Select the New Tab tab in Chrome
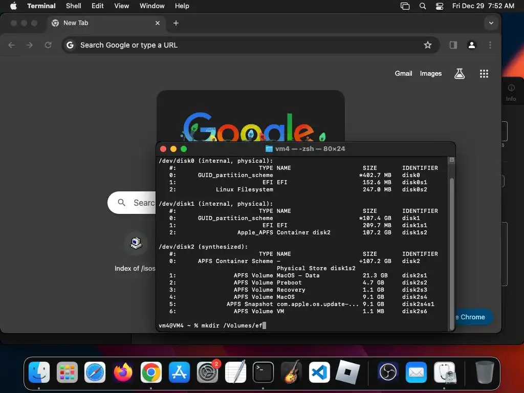The image size is (524, 393). point(105,23)
